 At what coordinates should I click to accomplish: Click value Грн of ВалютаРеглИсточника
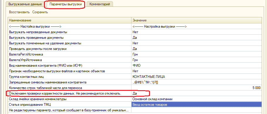[x=197, y=55]
